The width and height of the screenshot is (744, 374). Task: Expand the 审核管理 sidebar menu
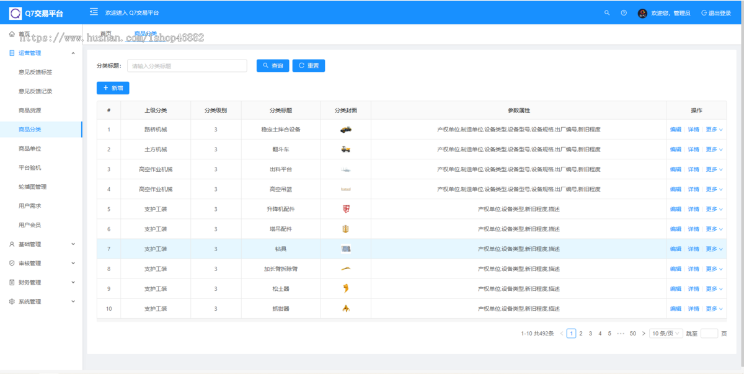click(x=41, y=264)
